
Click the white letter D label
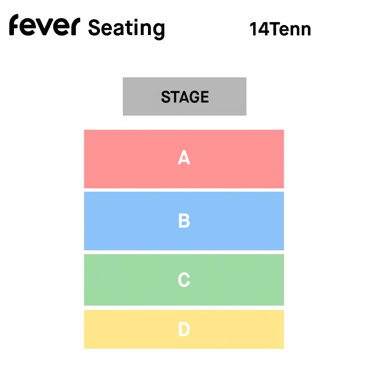pyautogui.click(x=184, y=330)
